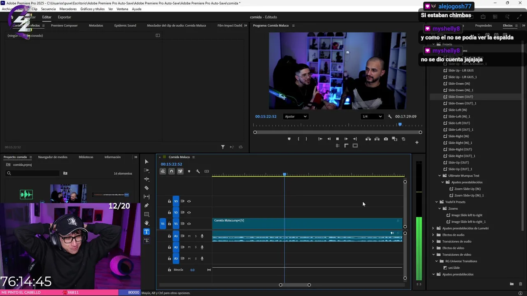Stop playback in Program monitor
This screenshot has height=296, width=527.
pos(337,139)
